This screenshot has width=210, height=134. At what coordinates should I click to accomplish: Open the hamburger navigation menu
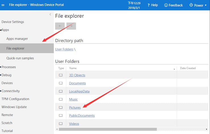[x=3, y=5]
